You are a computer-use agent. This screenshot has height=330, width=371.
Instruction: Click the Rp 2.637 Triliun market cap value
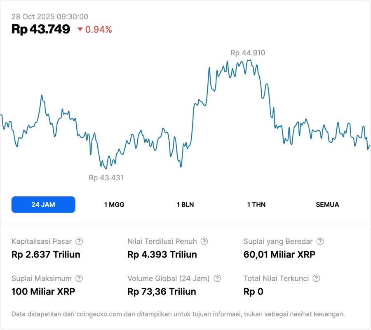46,255
